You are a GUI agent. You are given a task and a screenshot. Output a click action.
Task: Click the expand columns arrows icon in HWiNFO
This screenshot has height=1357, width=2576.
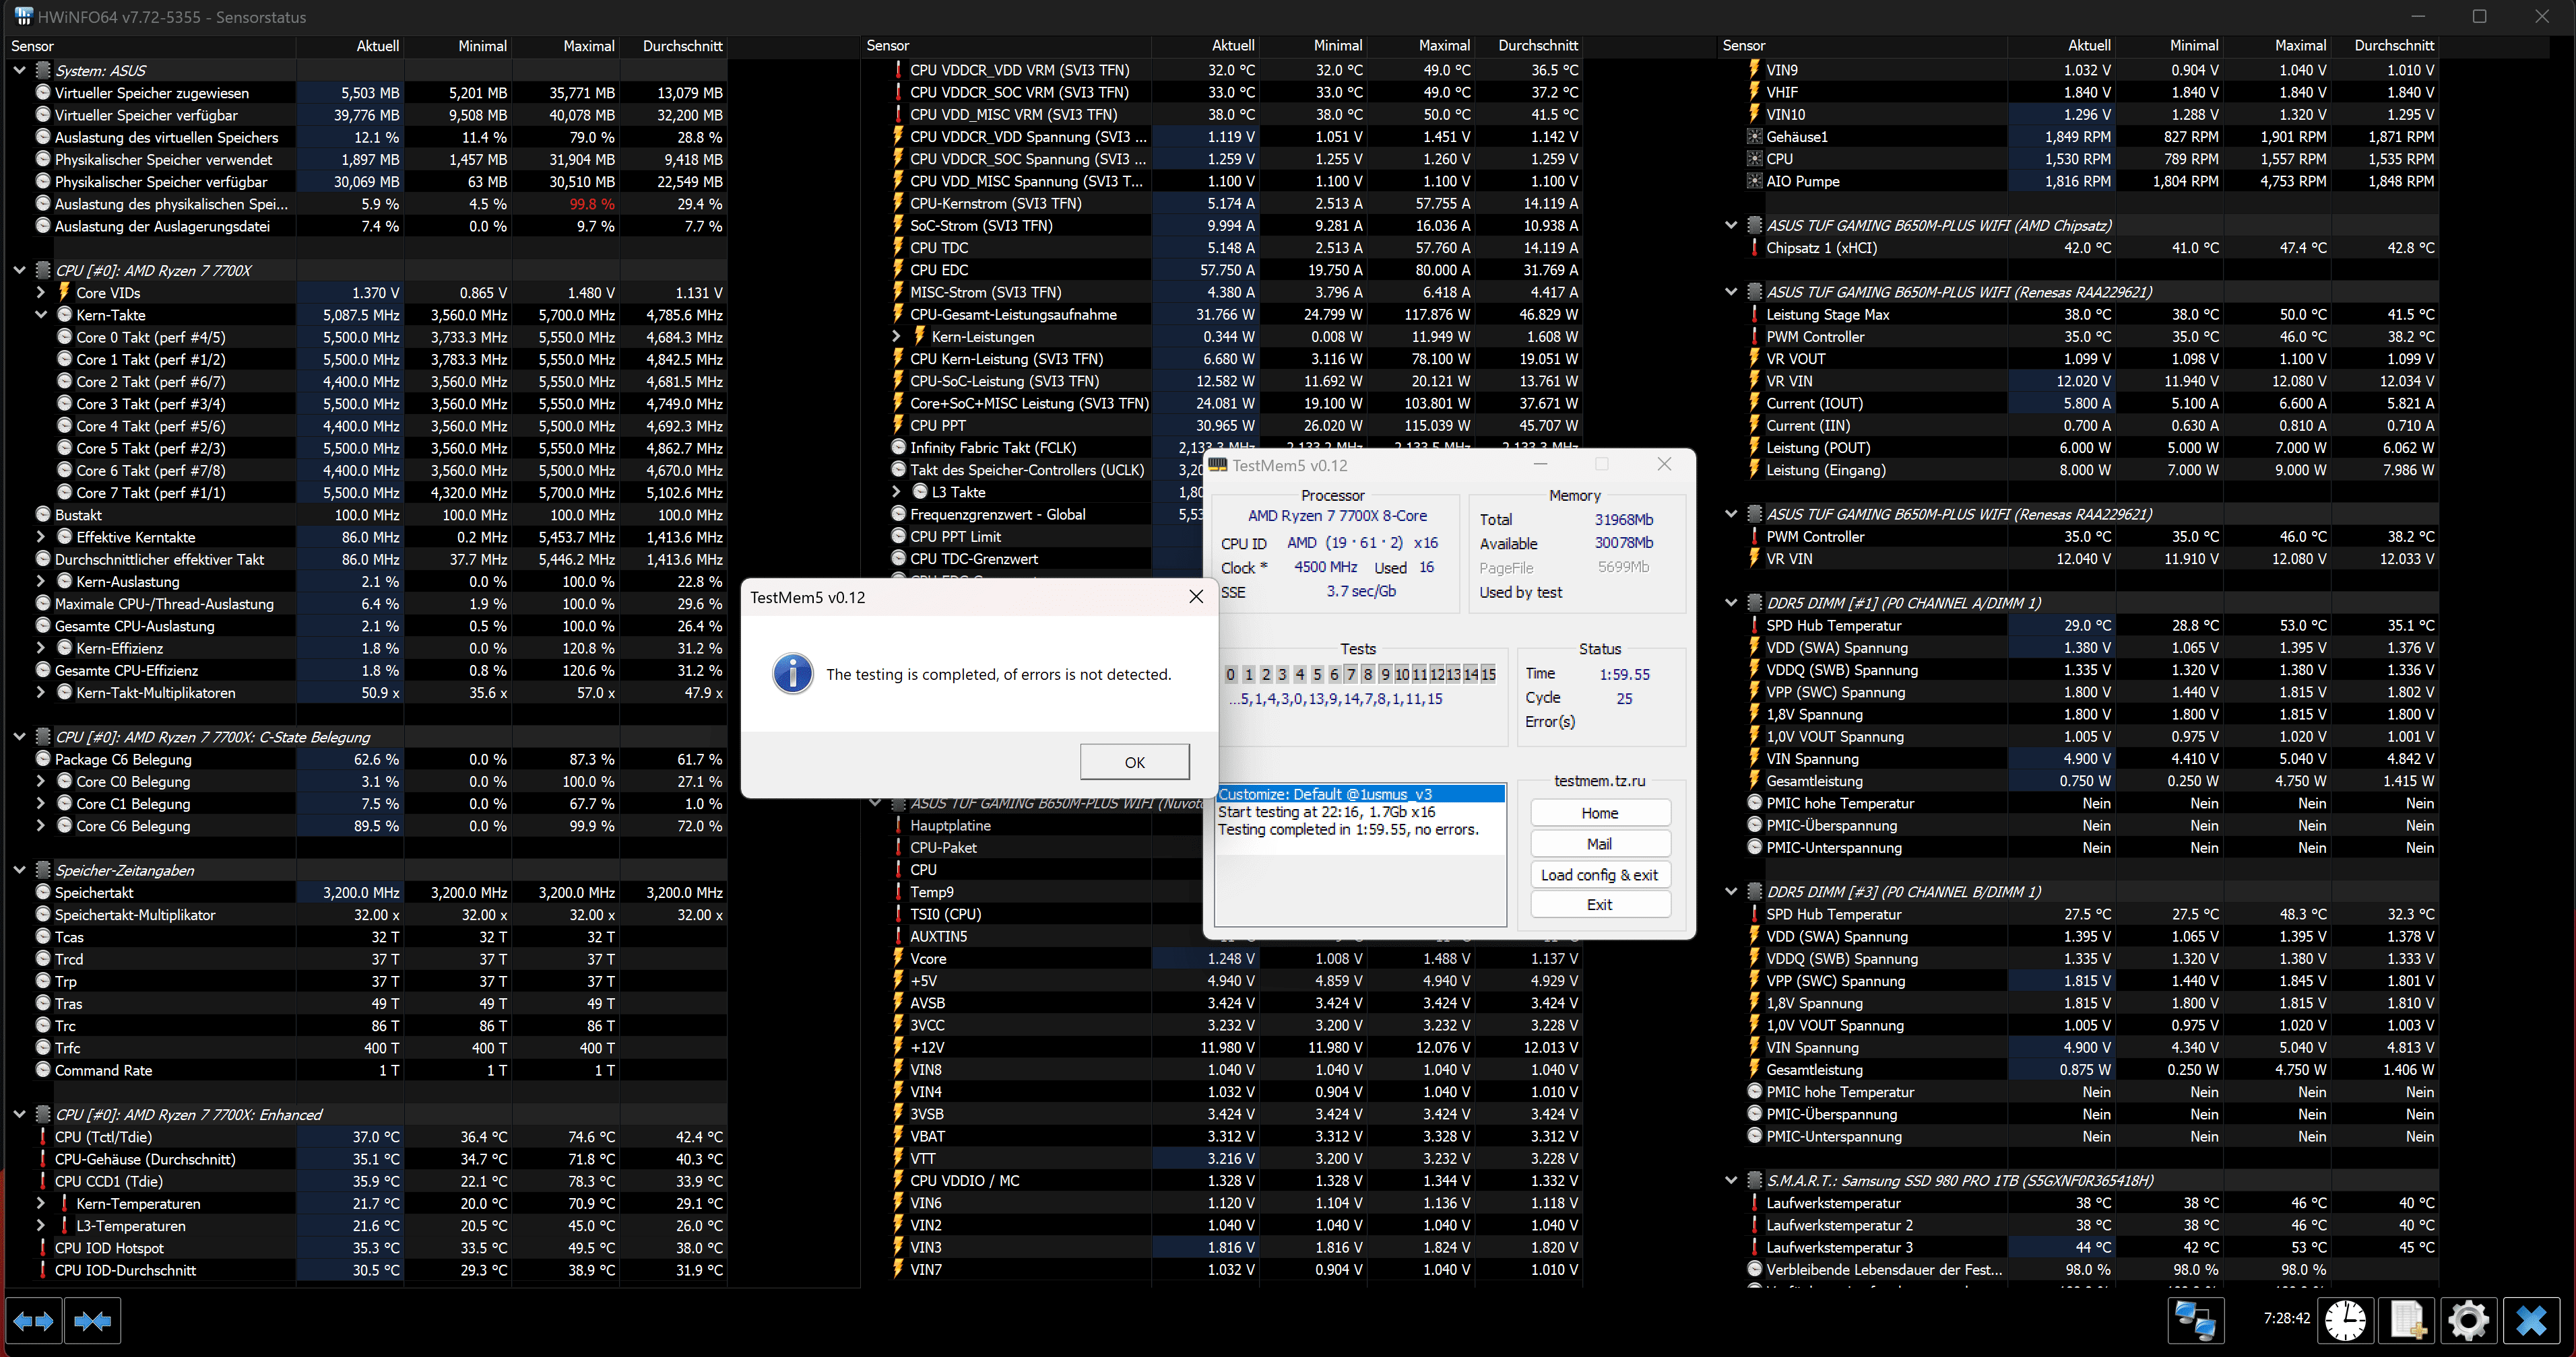[x=33, y=1321]
